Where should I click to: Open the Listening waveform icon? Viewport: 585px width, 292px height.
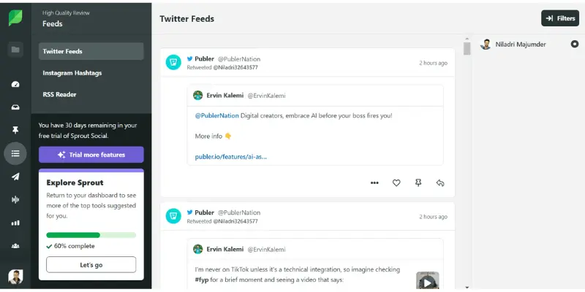pyautogui.click(x=15, y=199)
